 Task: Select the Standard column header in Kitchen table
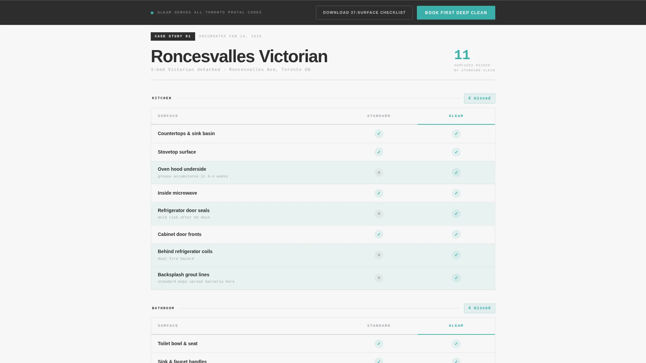coord(379,116)
